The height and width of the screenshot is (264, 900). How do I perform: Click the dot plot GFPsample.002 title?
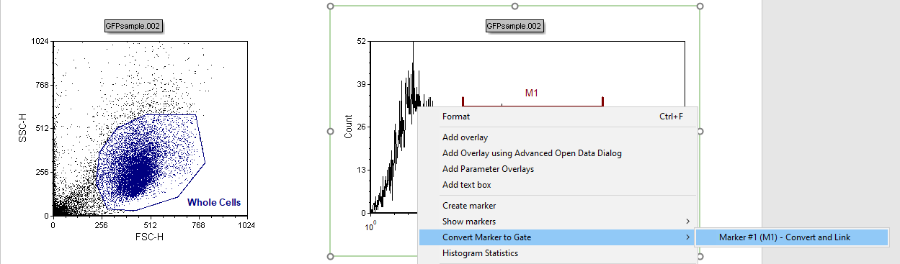tap(133, 26)
